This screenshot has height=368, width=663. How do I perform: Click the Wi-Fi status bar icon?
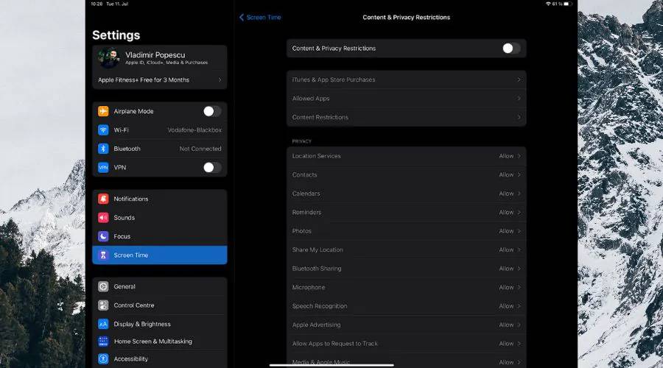548,4
